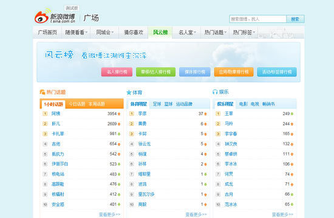Open 查看更多 under hot topics list
Viewport: 334px width, 218px height.
pos(109,214)
